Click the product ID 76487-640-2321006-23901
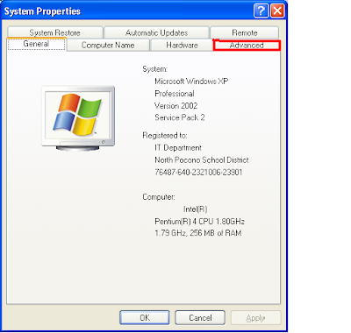Viewport: 351px width, 333px height. coord(198,173)
